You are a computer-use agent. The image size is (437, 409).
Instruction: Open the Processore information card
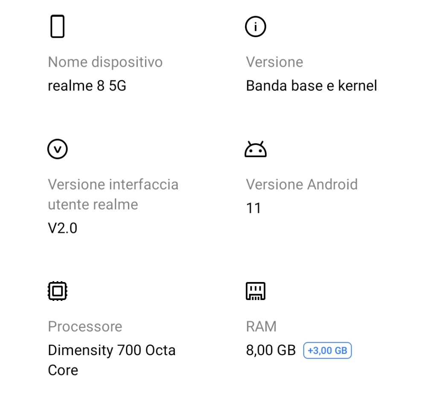(85, 327)
